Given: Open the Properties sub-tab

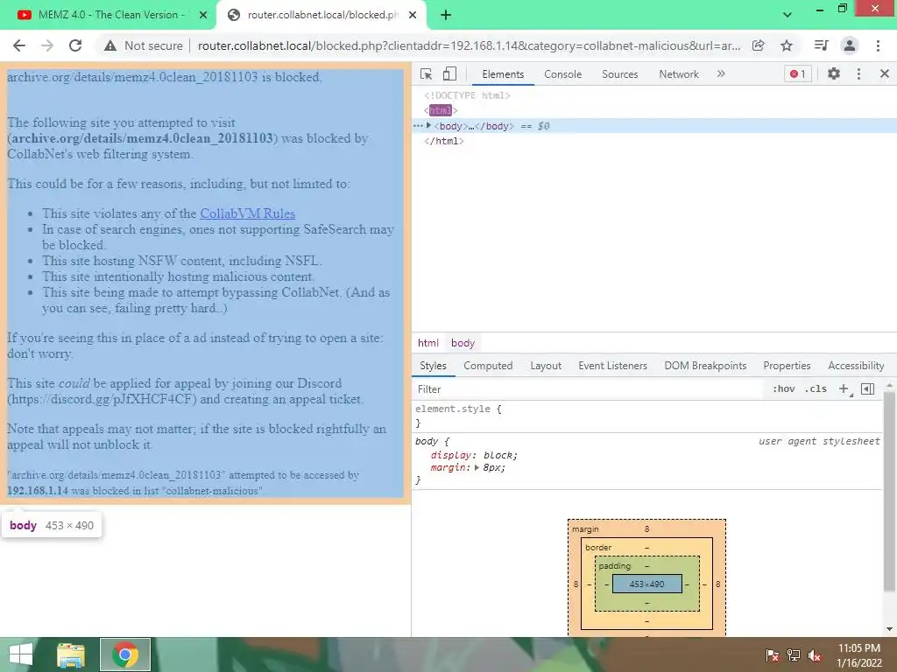Looking at the screenshot, I should point(787,366).
